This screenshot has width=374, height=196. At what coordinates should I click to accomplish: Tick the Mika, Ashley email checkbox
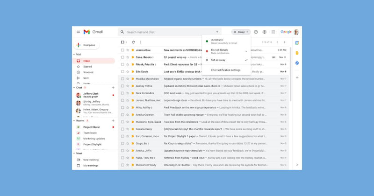[122, 107]
